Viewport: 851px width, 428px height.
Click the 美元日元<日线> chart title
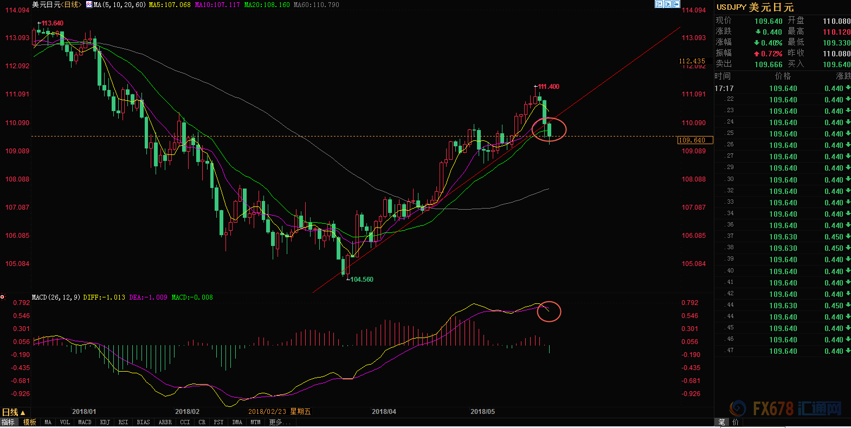[x=56, y=5]
